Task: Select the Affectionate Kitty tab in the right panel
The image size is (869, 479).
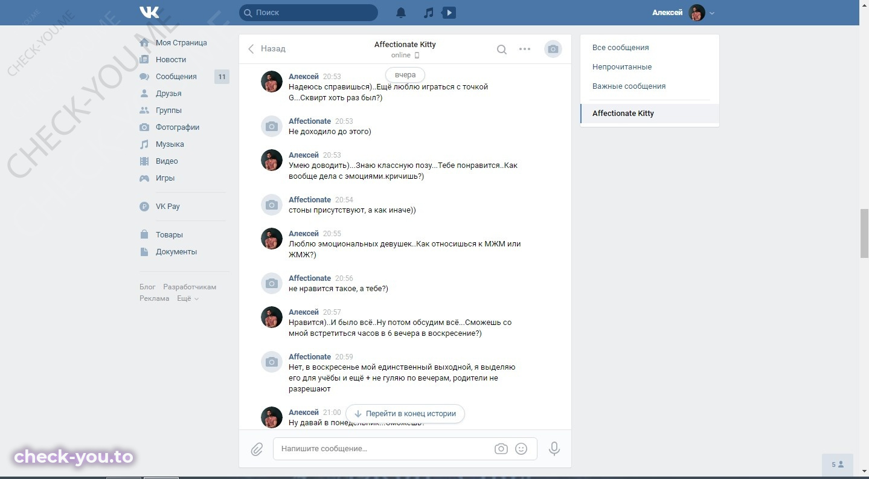Action: click(650, 114)
